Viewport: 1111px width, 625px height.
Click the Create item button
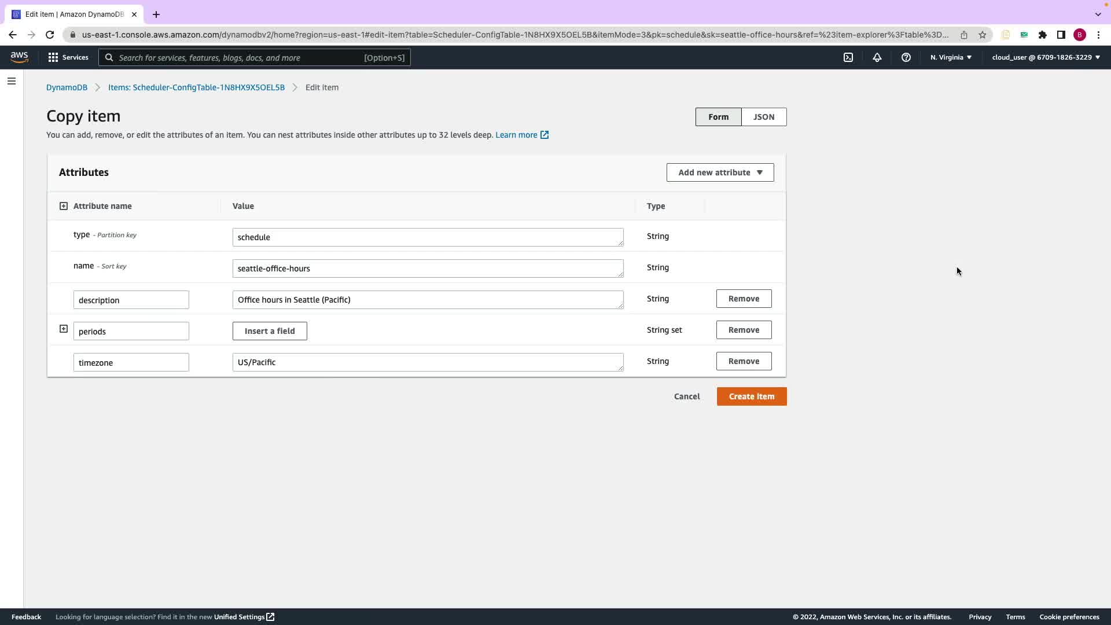pyautogui.click(x=751, y=396)
